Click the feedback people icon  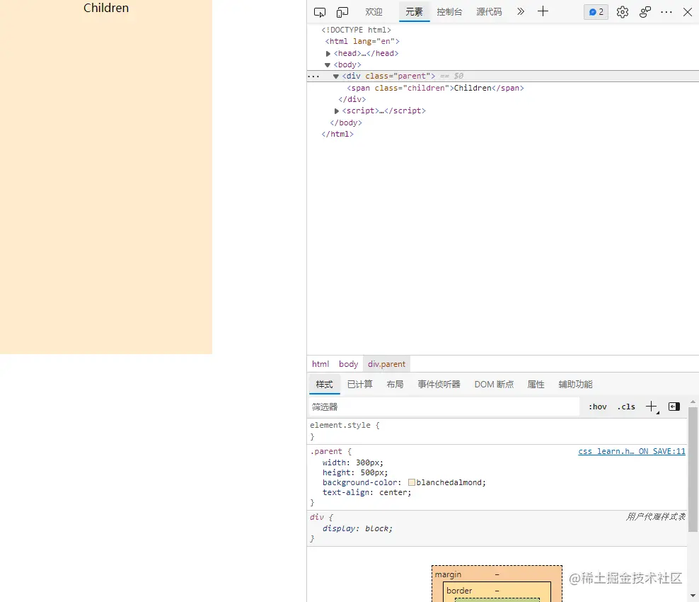(645, 12)
